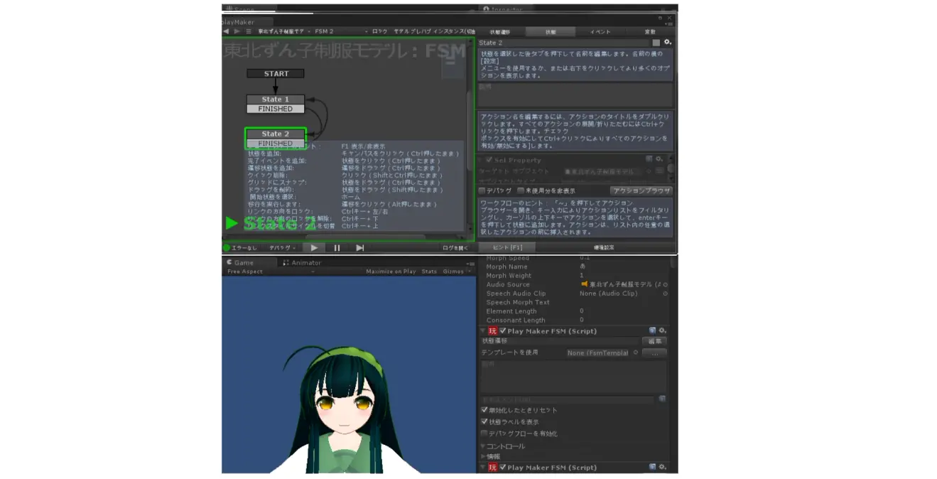The height and width of the screenshot is (479, 937).
Task: Open 環境設定 preferences
Action: pos(605,247)
